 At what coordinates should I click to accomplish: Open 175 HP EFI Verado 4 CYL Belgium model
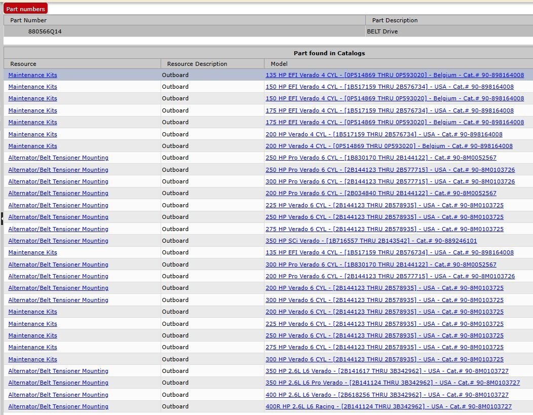pyautogui.click(x=395, y=122)
